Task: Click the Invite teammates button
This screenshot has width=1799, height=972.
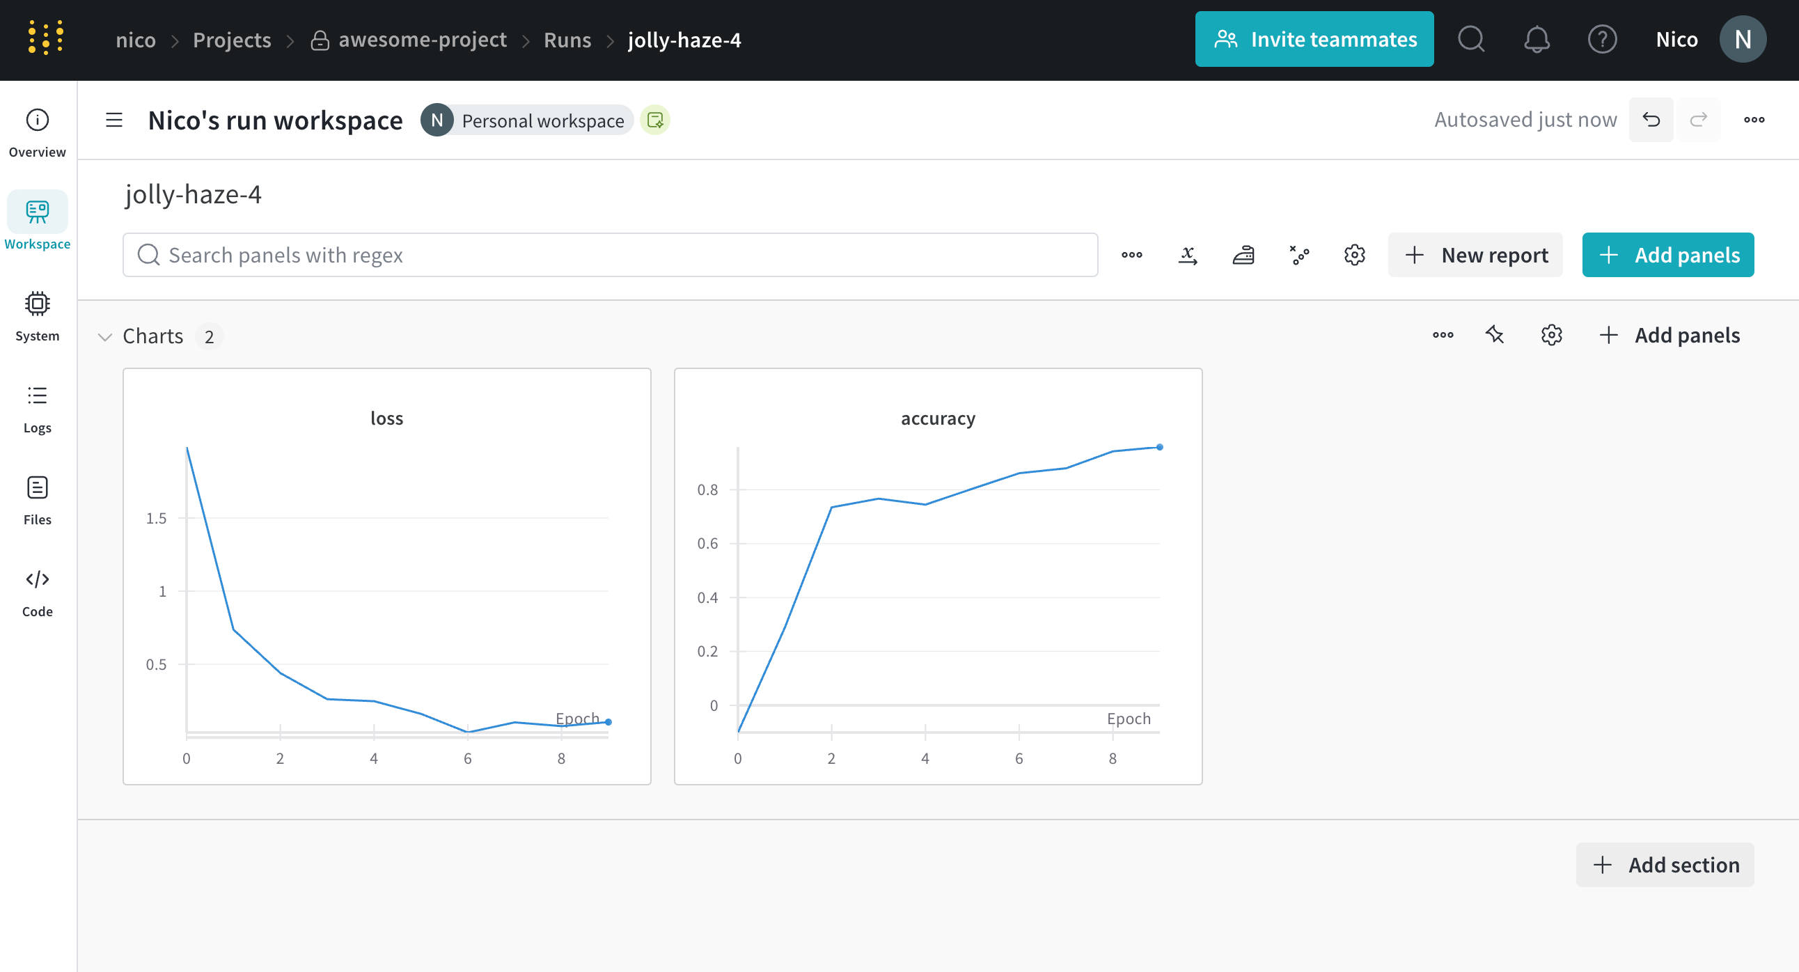Action: [1314, 38]
